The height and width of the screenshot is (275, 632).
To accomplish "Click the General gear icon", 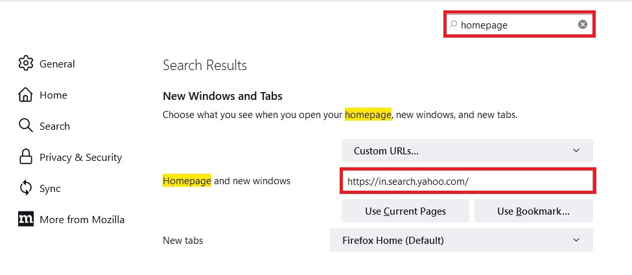I will click(25, 64).
